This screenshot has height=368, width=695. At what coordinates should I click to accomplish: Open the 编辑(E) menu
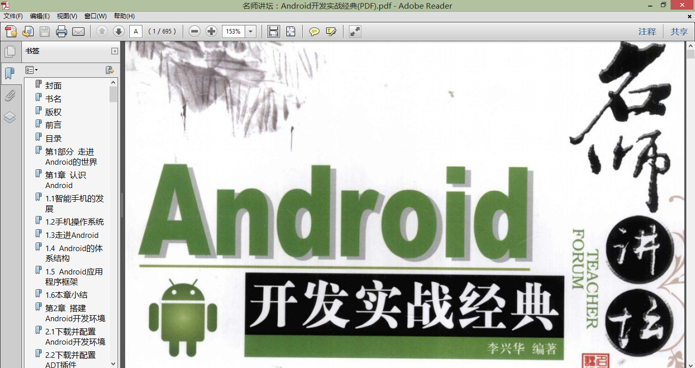[40, 16]
